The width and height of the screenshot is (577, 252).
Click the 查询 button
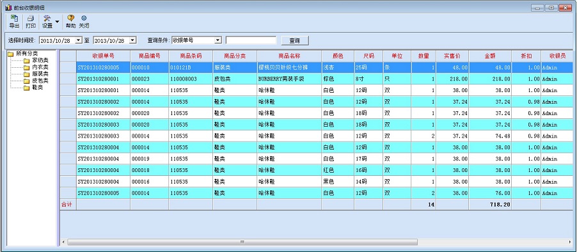point(295,40)
